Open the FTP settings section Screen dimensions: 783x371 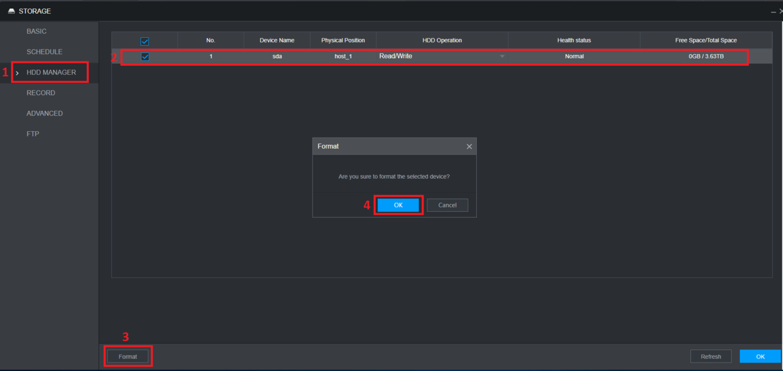pyautogui.click(x=33, y=134)
